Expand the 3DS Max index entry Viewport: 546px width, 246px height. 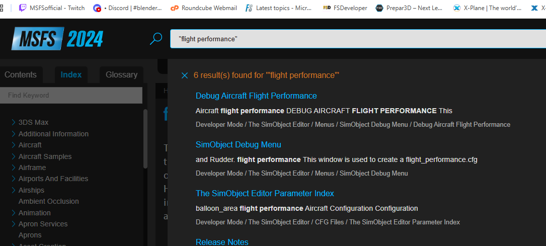(14, 122)
